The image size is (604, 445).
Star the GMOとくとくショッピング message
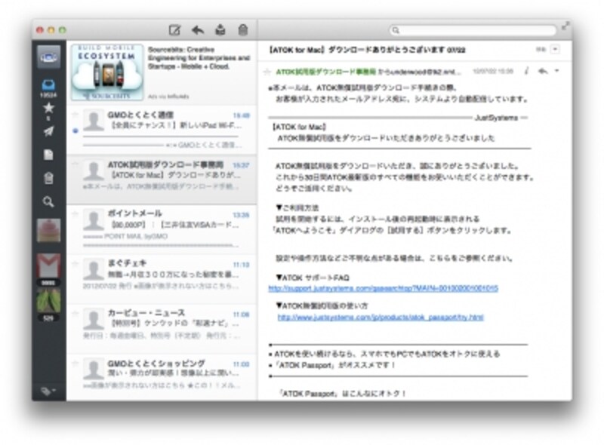[75, 363]
